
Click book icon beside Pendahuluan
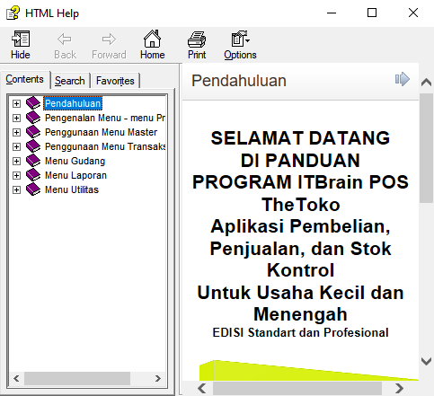point(33,103)
